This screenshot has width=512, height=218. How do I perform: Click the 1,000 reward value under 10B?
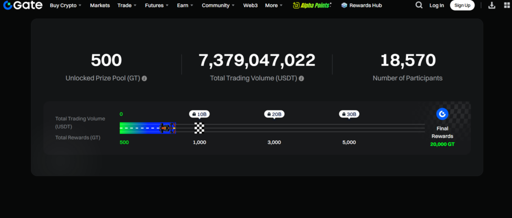(x=199, y=142)
